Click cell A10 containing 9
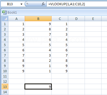This screenshot has height=95, width=107. tap(16, 71)
